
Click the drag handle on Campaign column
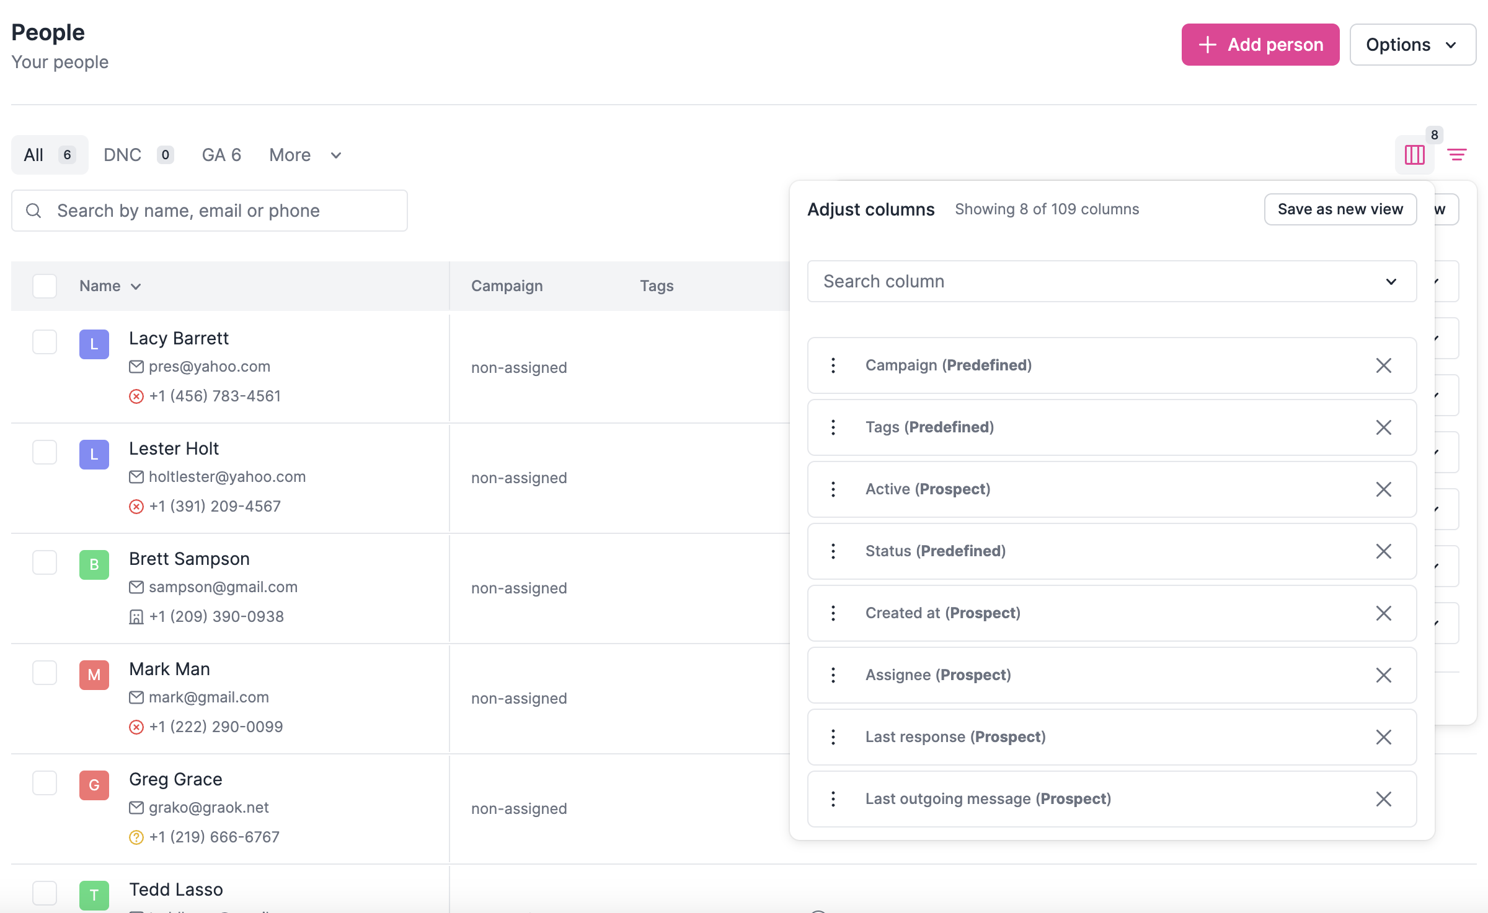(833, 365)
